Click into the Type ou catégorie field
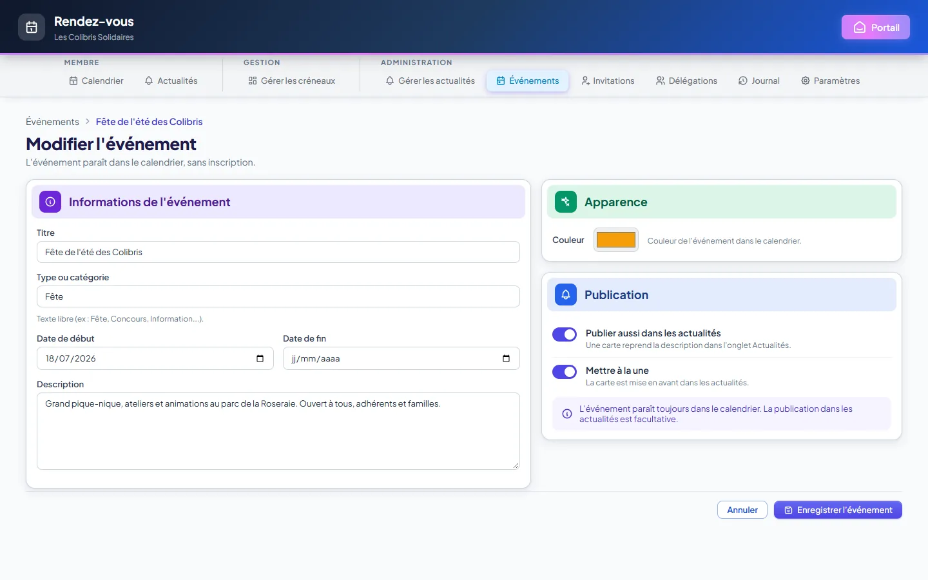 [278, 296]
